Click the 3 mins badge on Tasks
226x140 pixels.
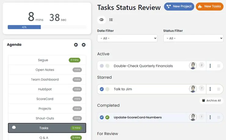click(76, 128)
